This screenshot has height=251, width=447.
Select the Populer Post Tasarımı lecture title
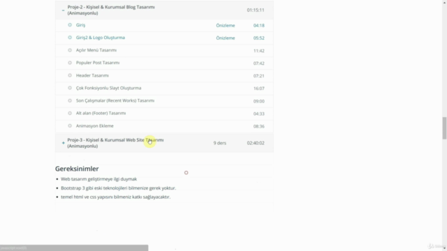pyautogui.click(x=98, y=63)
